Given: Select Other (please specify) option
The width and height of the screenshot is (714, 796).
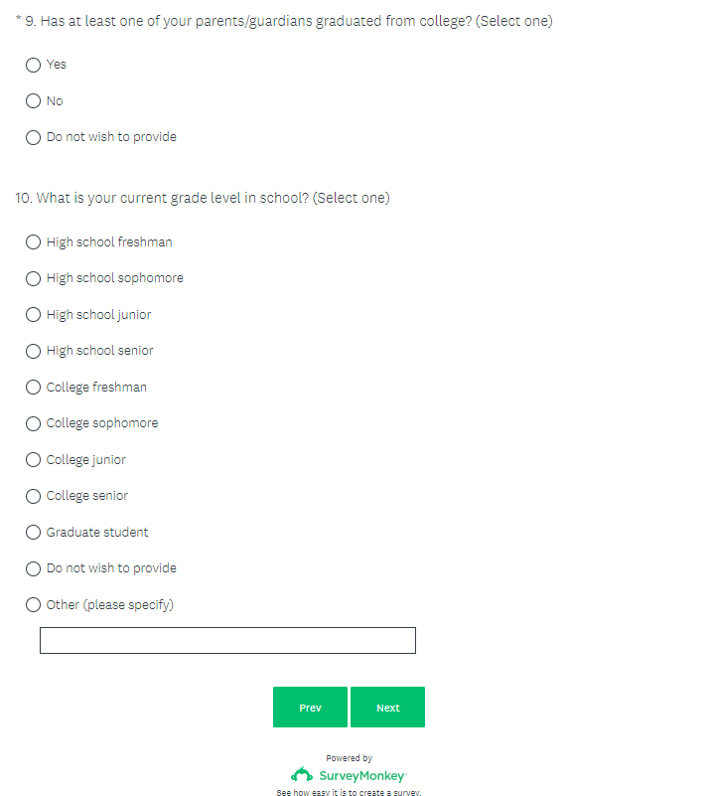Looking at the screenshot, I should (x=34, y=605).
